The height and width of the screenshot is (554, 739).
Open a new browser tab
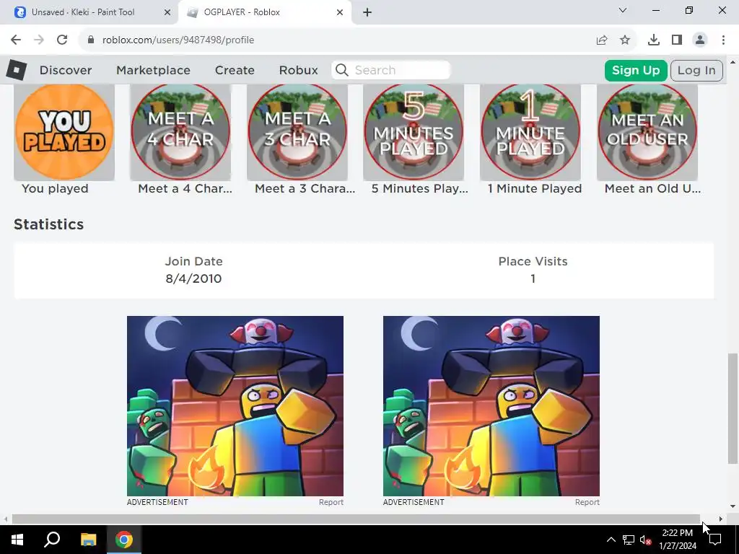[x=367, y=13]
